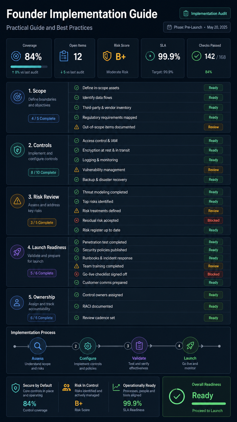This screenshot has width=237, height=422.
Task: Click the Open Items clipboard icon
Action: pos(64,56)
